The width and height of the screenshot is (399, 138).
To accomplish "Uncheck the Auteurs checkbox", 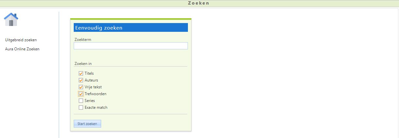I will pyautogui.click(x=81, y=80).
